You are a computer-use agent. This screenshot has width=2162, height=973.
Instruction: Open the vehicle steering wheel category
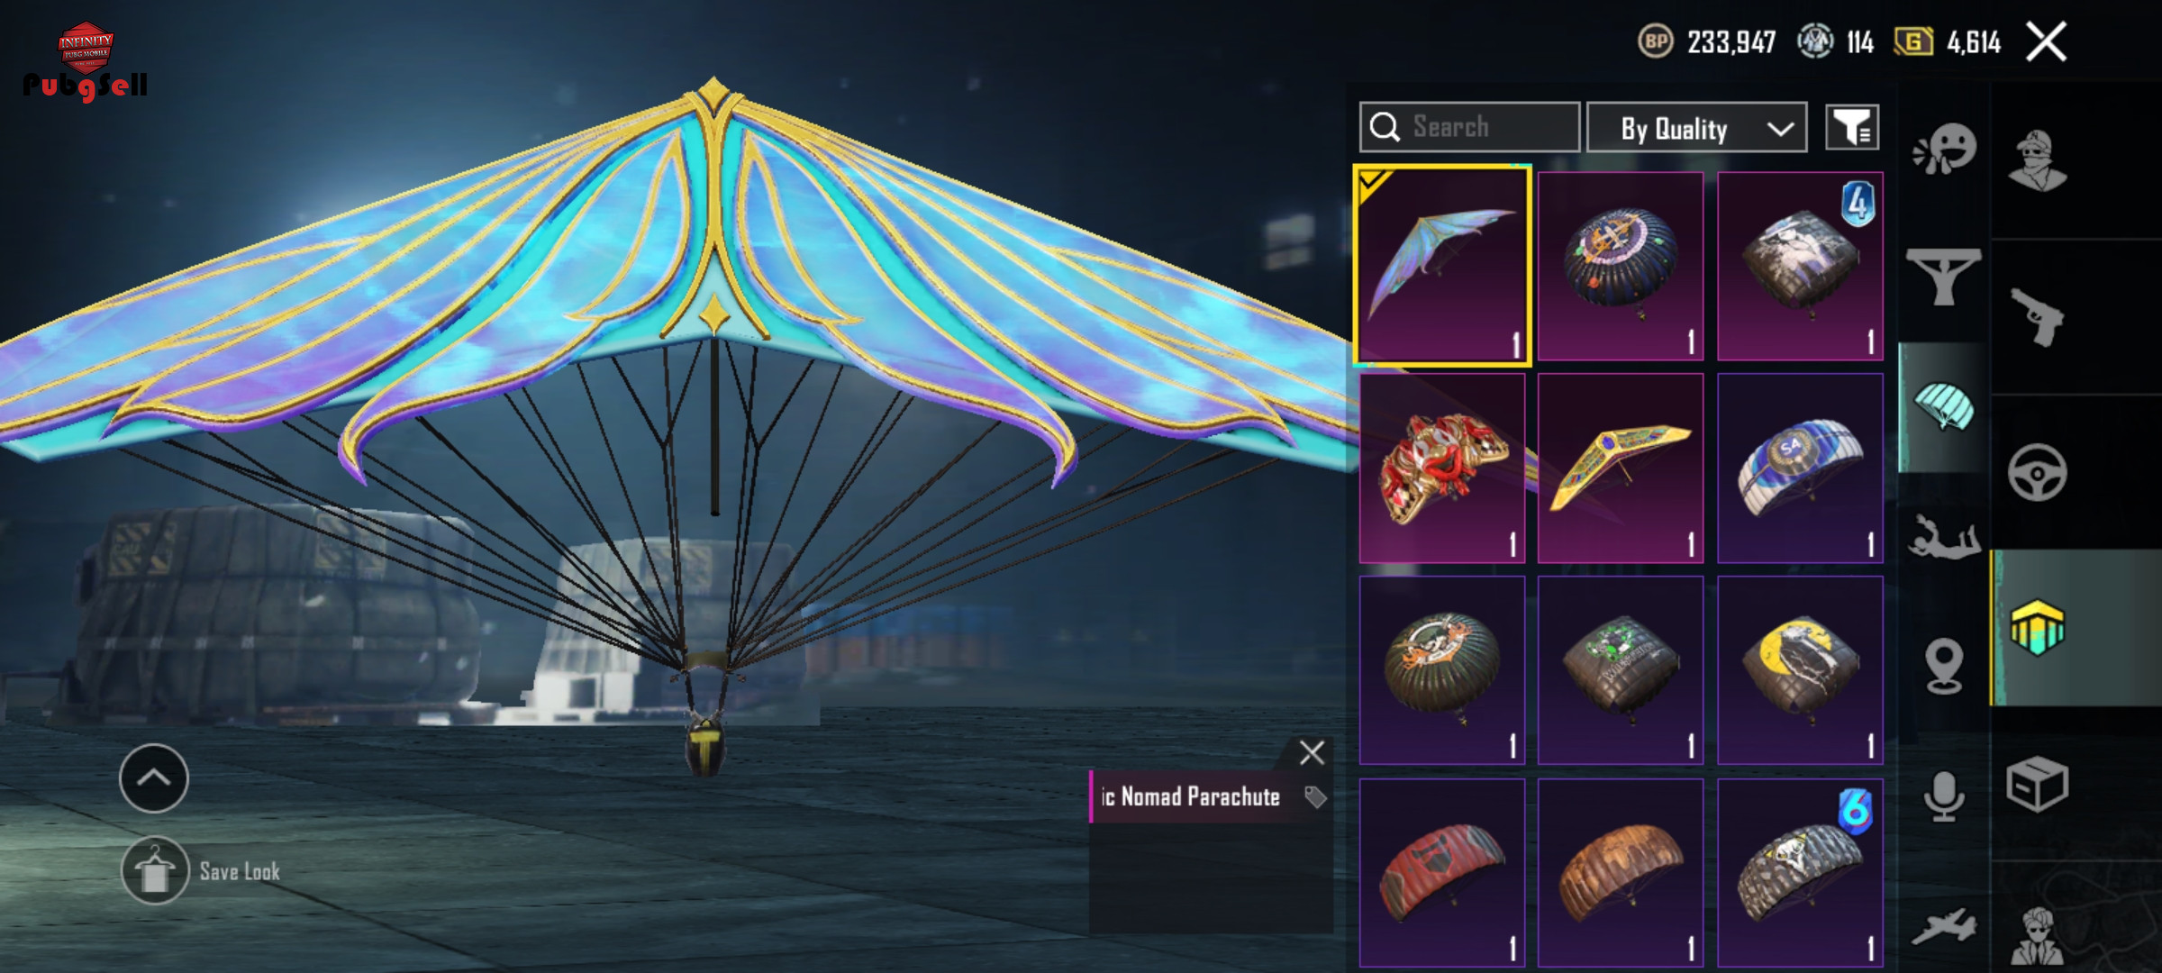pyautogui.click(x=2037, y=472)
